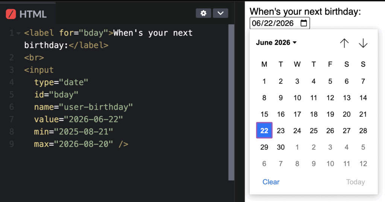385x202 pixels.
Task: Open the HTML panel chevron dropdown
Action: tap(221, 14)
